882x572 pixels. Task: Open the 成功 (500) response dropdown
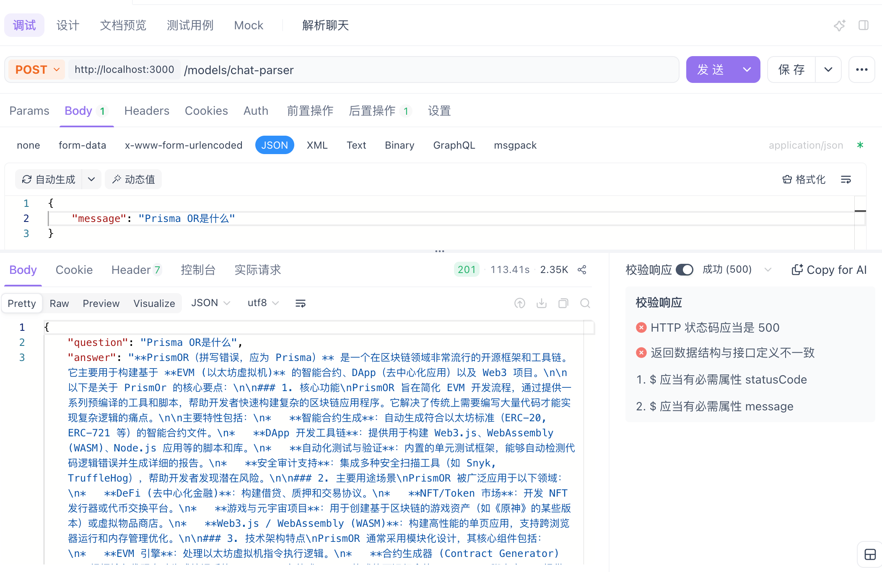pos(737,270)
